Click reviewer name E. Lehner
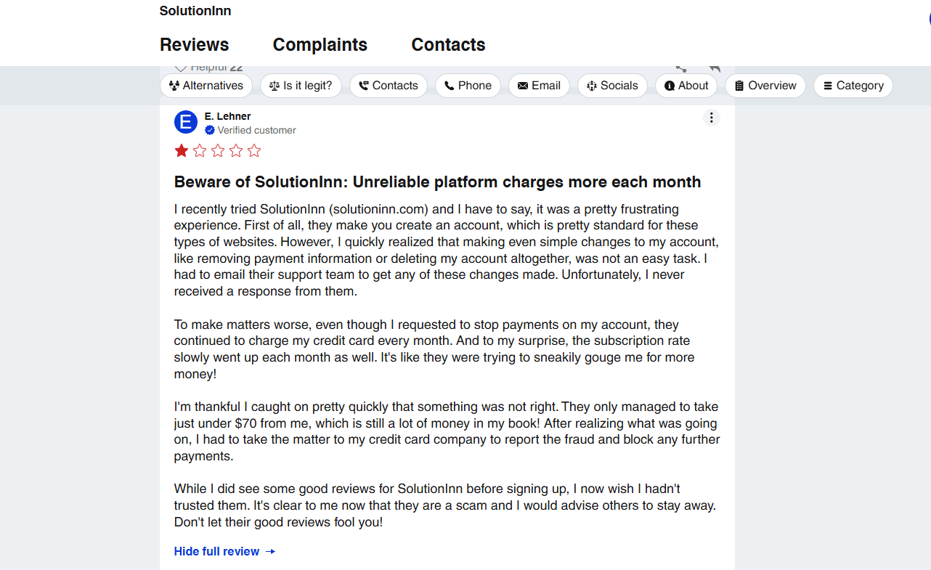The height and width of the screenshot is (570, 931). coord(227,116)
